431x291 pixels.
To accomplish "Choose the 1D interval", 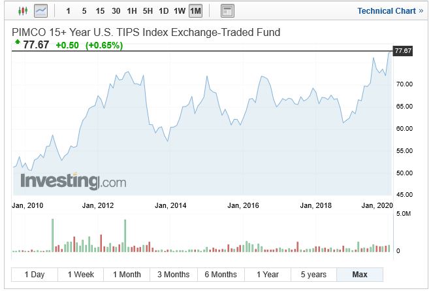I will [x=164, y=11].
